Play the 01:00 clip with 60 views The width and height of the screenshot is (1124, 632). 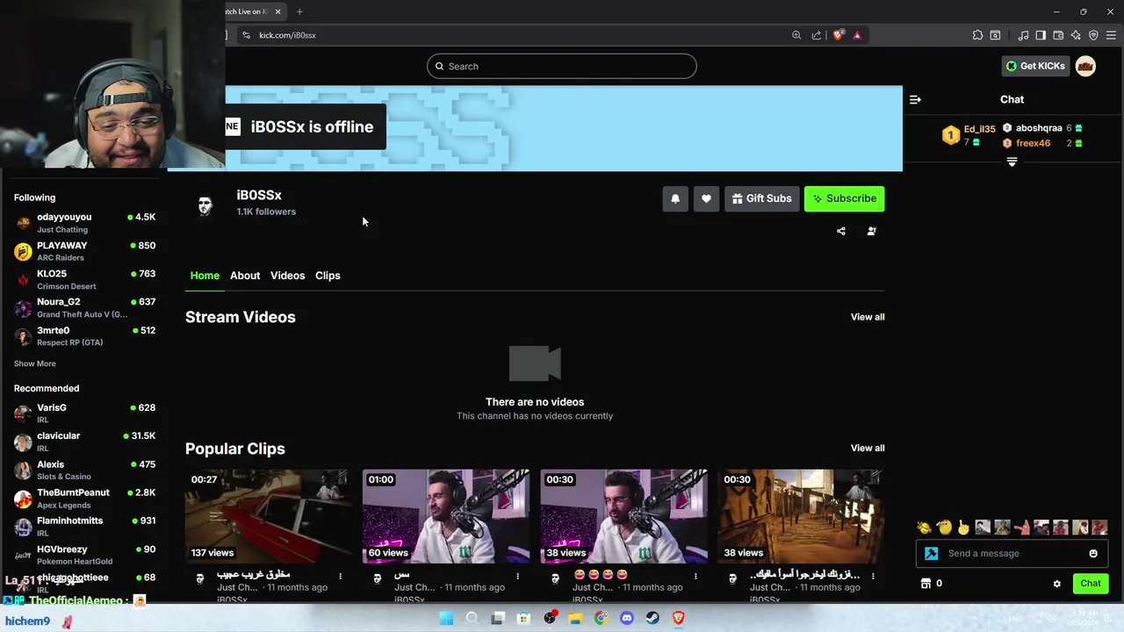tap(446, 516)
